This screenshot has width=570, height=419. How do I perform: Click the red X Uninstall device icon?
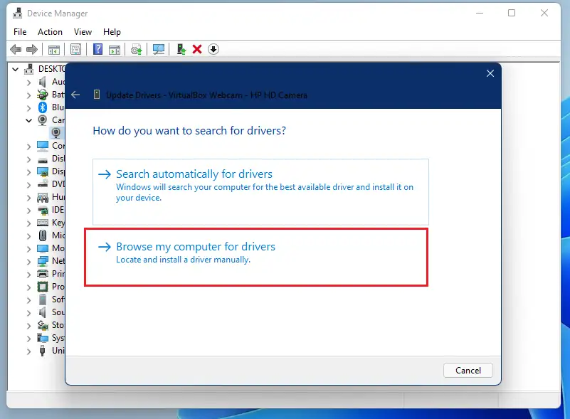click(197, 49)
